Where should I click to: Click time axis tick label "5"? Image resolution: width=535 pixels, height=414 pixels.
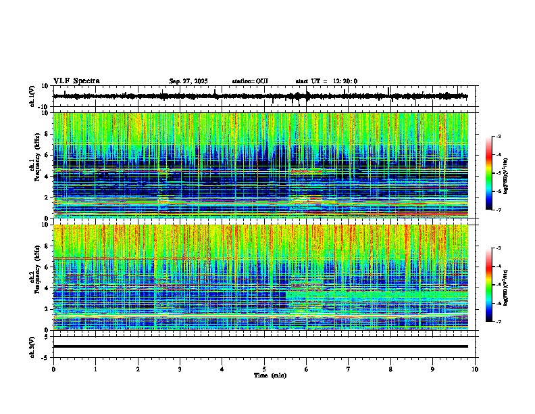pyautogui.click(x=264, y=369)
